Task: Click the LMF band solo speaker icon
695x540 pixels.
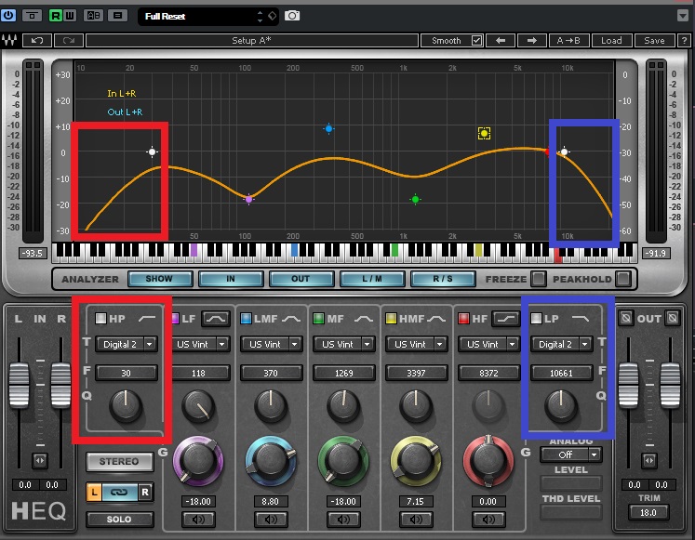Action: coord(271,520)
